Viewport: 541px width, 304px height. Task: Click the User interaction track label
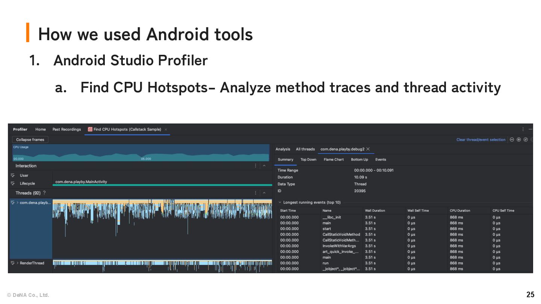click(x=24, y=175)
